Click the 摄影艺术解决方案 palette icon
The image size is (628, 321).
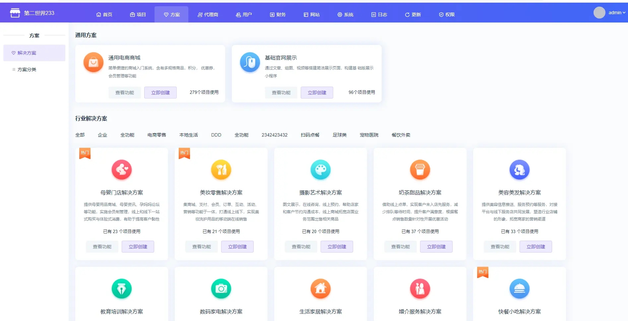pos(321,170)
